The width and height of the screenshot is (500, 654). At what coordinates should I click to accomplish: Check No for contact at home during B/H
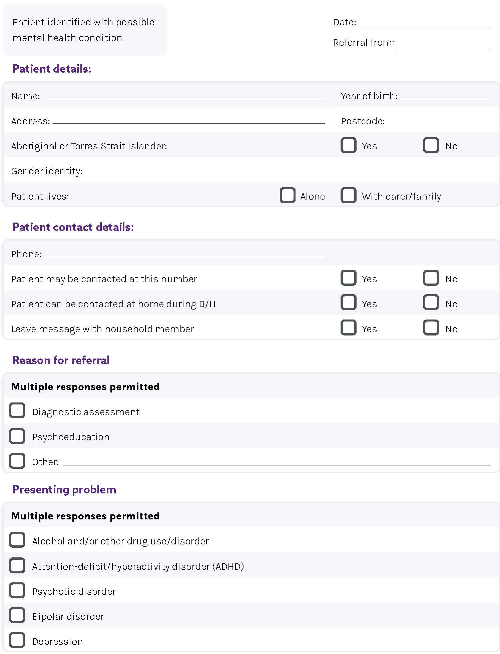click(431, 303)
